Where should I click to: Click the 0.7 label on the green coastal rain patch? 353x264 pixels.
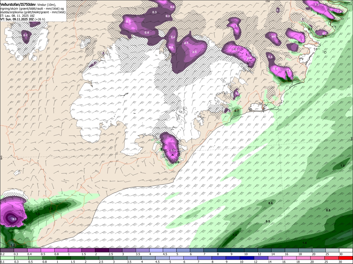tap(237, 111)
